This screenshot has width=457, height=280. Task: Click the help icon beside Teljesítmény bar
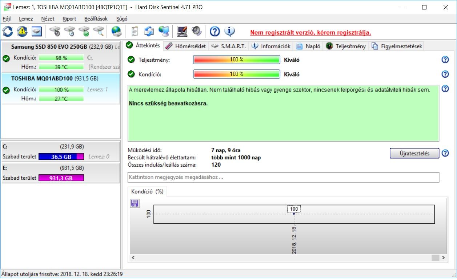coord(445,60)
